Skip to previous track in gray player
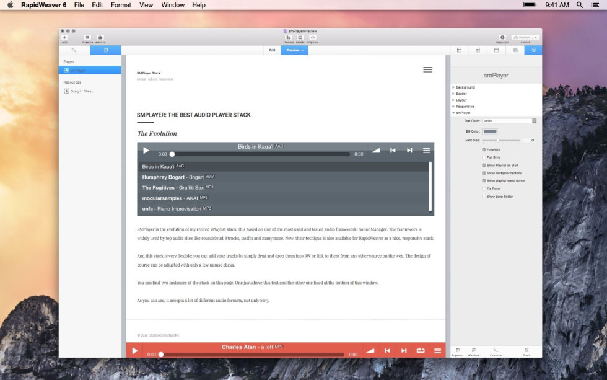The height and width of the screenshot is (380, 607). tap(393, 150)
